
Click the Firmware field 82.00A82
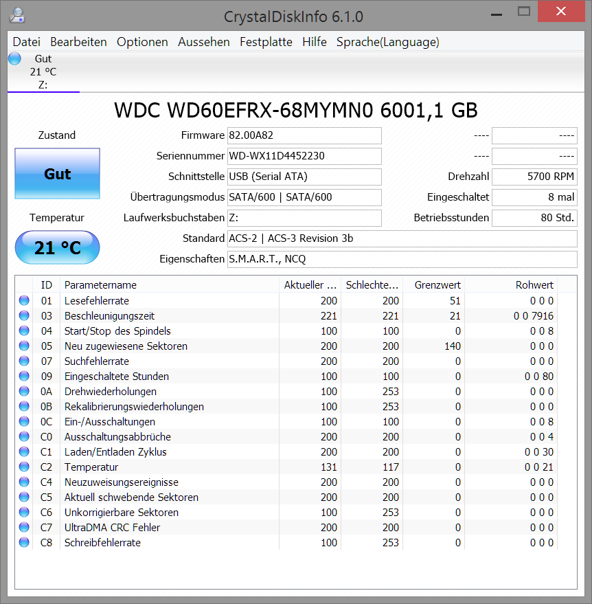304,135
